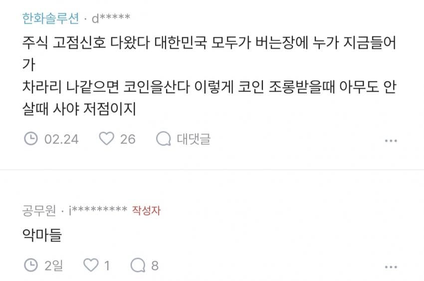Open the 공무원 company label

(x=39, y=210)
